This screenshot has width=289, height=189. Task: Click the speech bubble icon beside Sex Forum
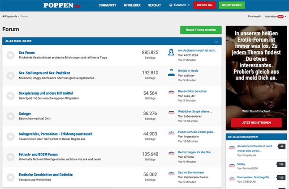pos(10,55)
